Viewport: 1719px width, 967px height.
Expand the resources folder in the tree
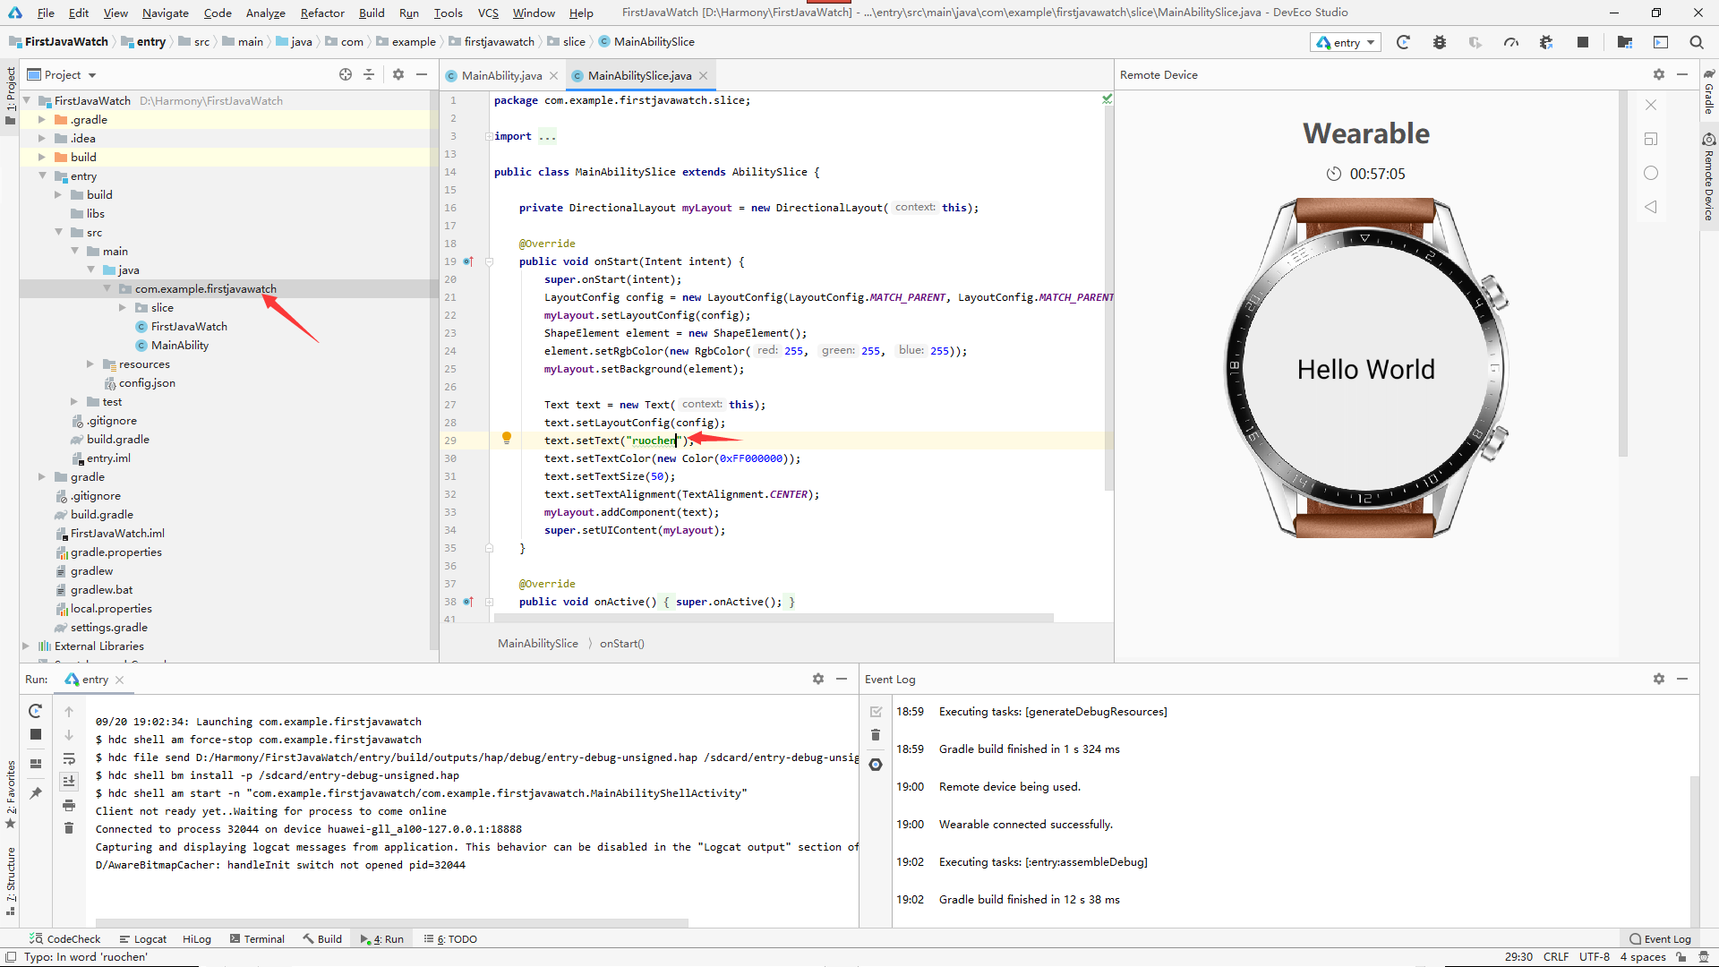pyautogui.click(x=90, y=364)
